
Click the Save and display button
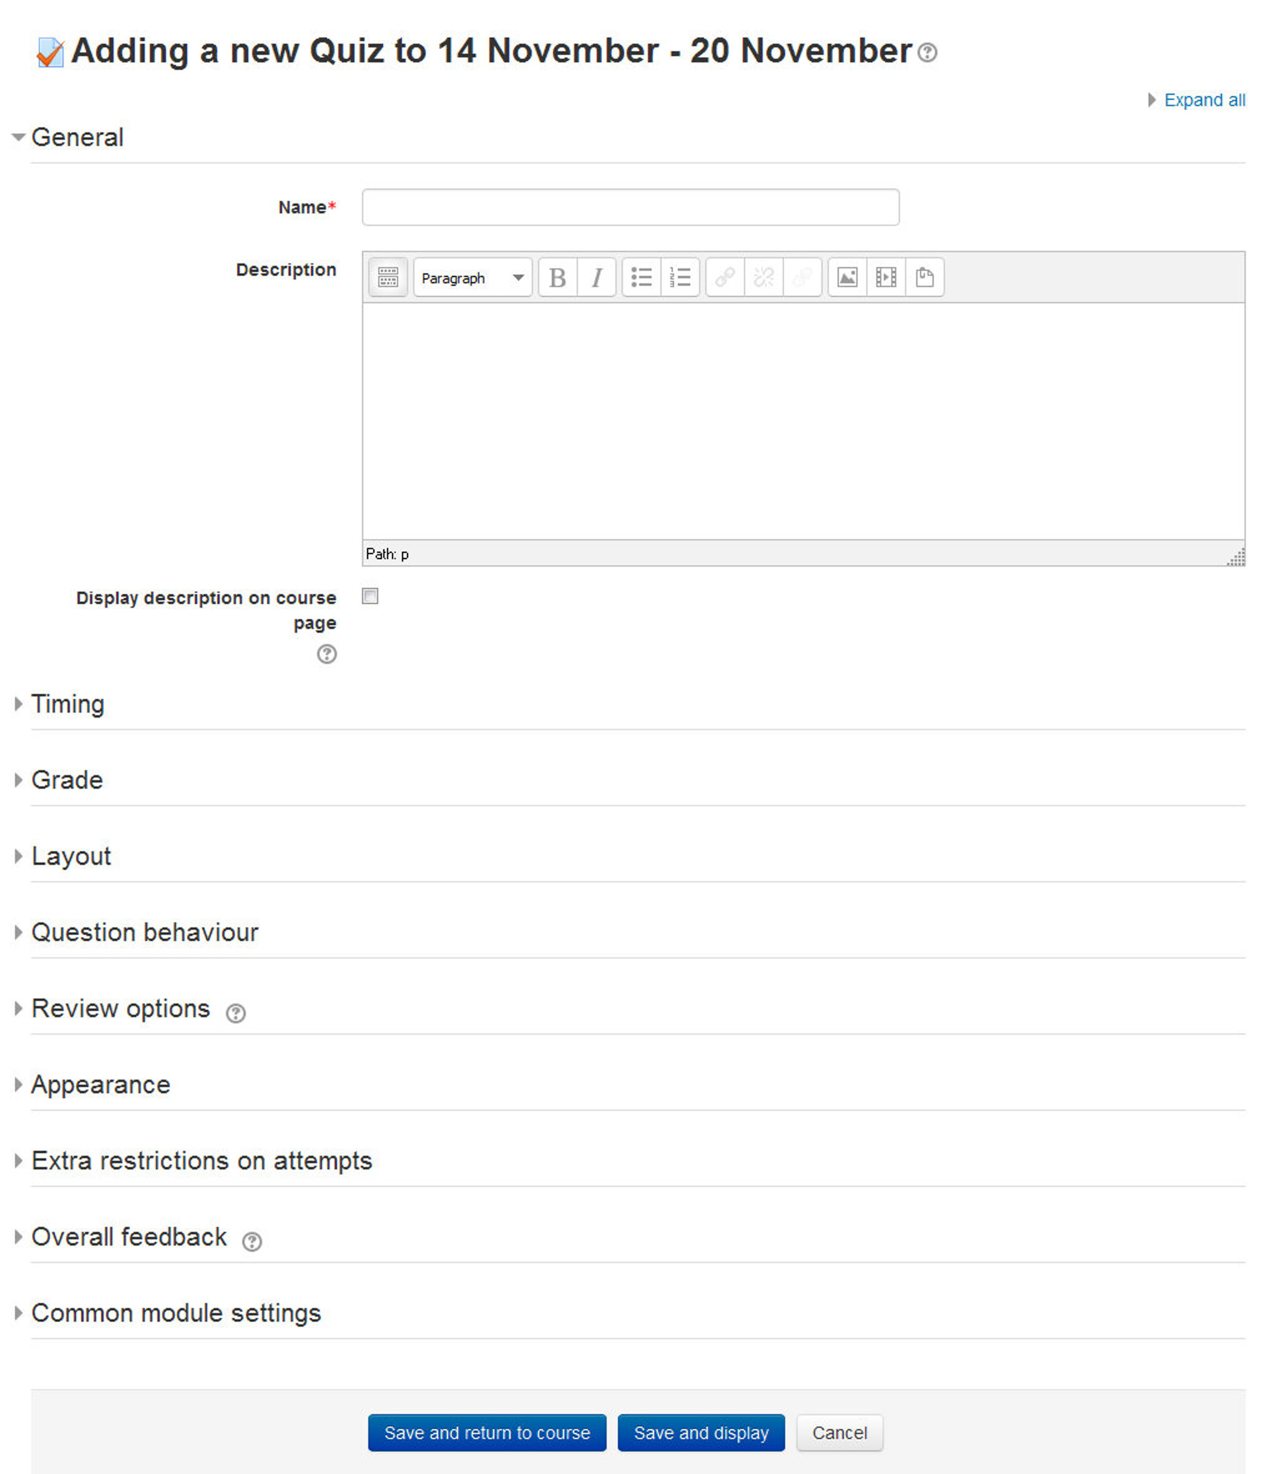tap(736, 1432)
